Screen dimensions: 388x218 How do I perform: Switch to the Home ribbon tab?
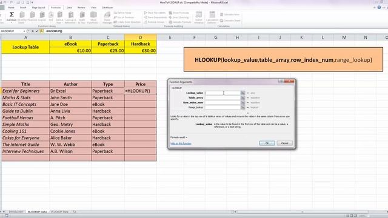tap(11, 8)
